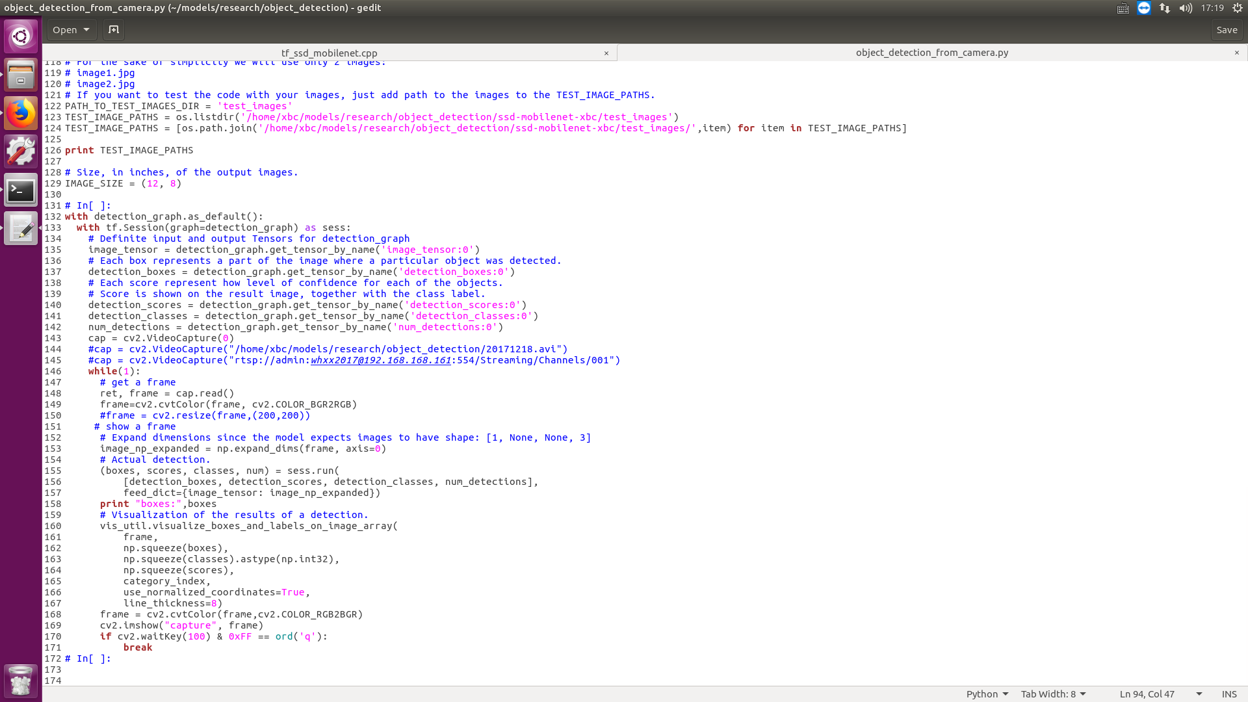Open the Ubuntu dash search icon
This screenshot has width=1248, height=702.
[21, 36]
